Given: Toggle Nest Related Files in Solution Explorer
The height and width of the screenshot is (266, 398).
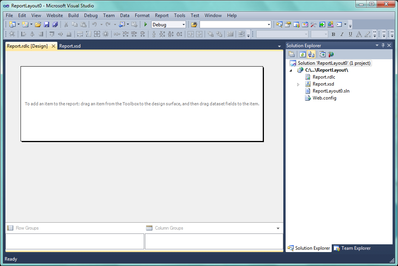Looking at the screenshot, I should (x=311, y=54).
